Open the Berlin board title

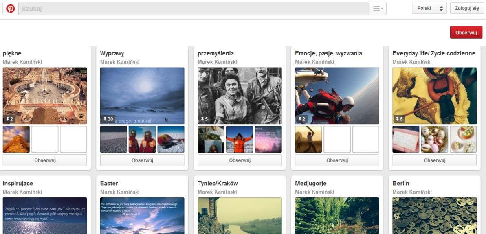pos(401,183)
